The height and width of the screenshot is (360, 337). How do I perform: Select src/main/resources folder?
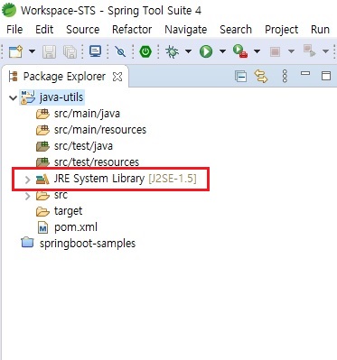pos(100,130)
